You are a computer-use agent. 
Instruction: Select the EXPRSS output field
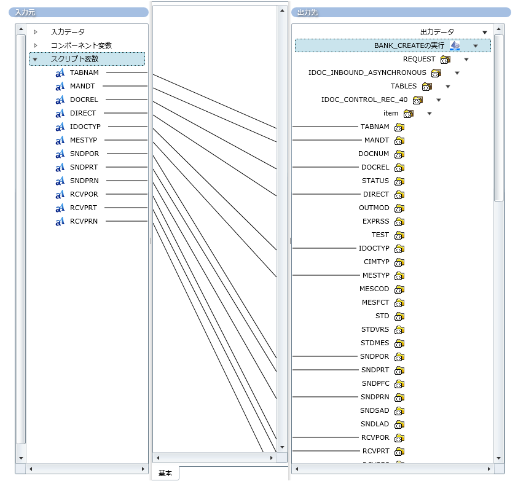click(x=375, y=221)
